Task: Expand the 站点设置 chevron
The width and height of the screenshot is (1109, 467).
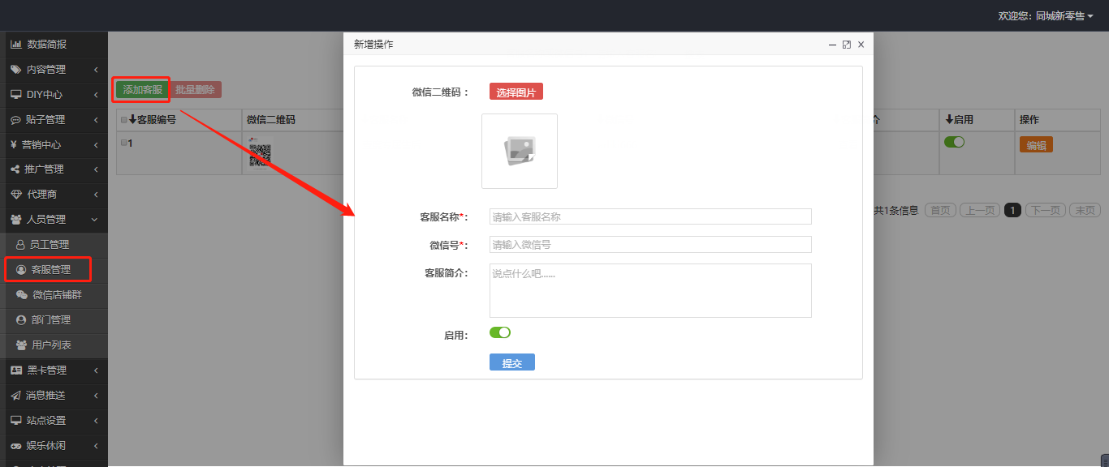Action: 96,421
